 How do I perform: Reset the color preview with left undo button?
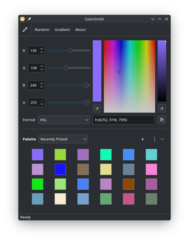click(97, 108)
